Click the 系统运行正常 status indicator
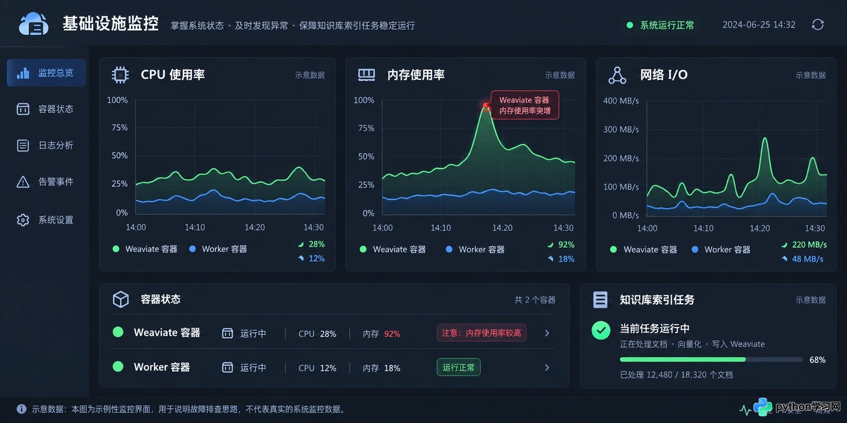This screenshot has width=847, height=423. pos(661,25)
